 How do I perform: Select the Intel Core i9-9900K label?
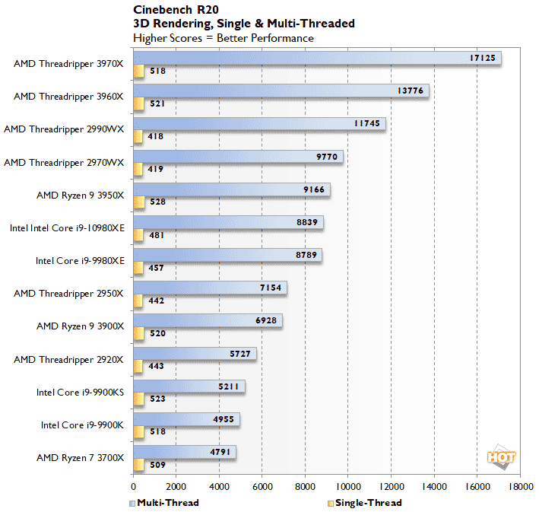(x=82, y=425)
